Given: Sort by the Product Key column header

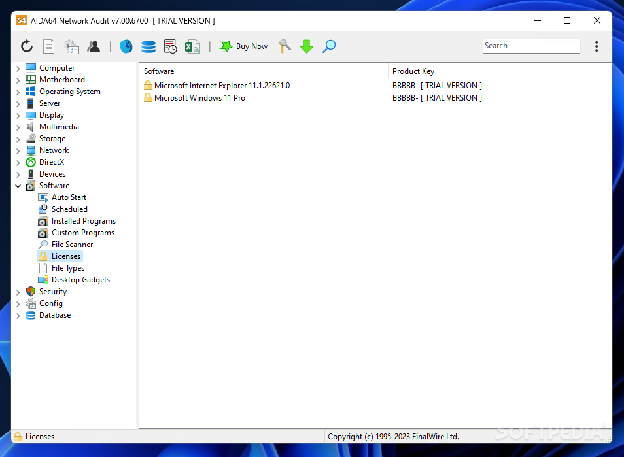Looking at the screenshot, I should click(x=457, y=71).
